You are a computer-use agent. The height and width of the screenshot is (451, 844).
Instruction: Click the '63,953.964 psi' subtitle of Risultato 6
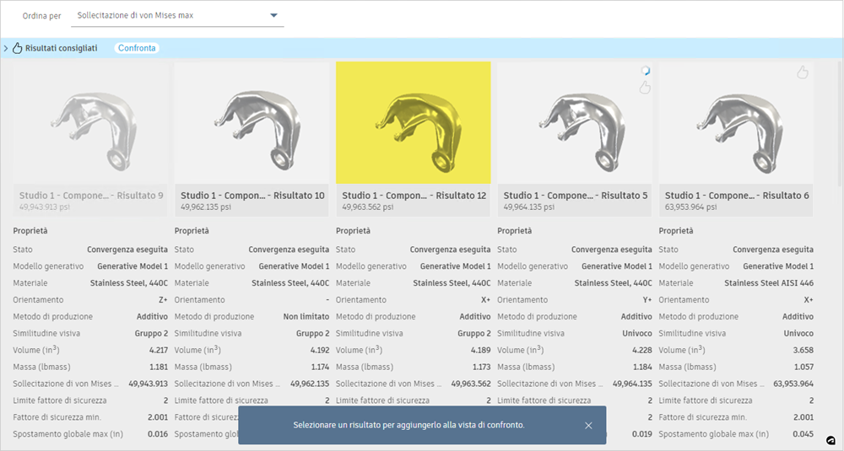pyautogui.click(x=690, y=207)
